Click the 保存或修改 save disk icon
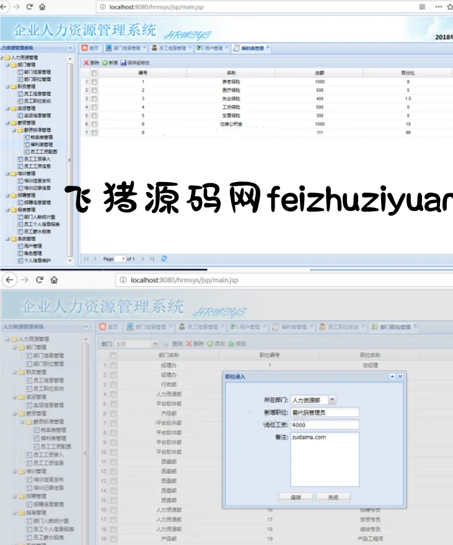Screen dimensions: 453x545 [x=123, y=63]
